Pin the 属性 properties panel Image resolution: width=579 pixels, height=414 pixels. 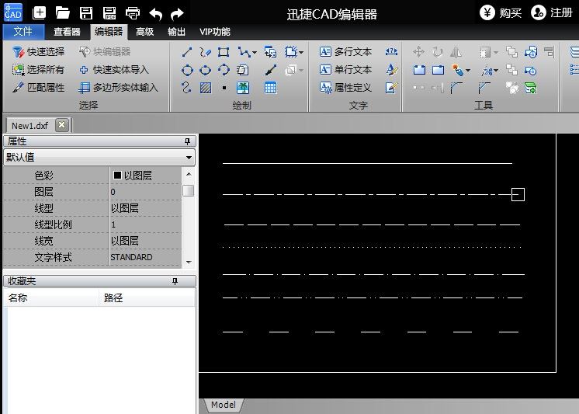click(x=187, y=141)
